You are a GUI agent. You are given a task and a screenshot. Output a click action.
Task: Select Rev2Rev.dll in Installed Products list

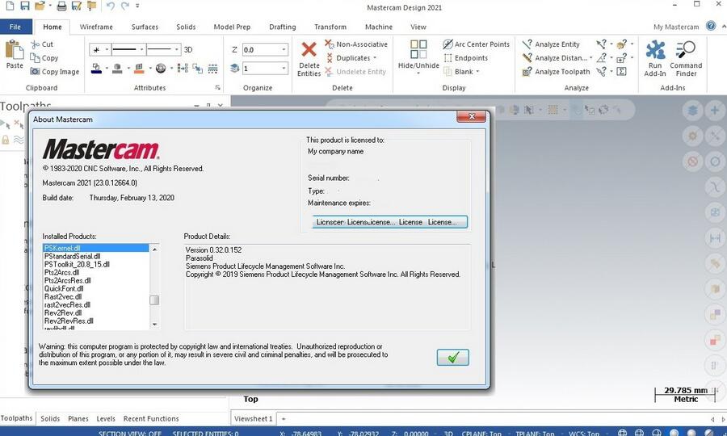pos(95,312)
